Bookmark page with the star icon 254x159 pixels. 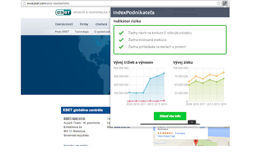coord(219,3)
